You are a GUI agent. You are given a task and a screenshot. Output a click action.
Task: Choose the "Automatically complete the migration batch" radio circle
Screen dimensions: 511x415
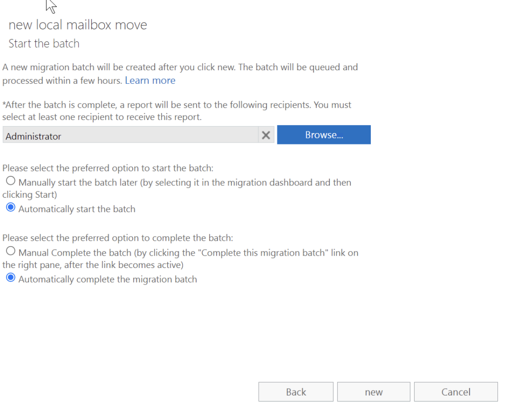pyautogui.click(x=10, y=278)
